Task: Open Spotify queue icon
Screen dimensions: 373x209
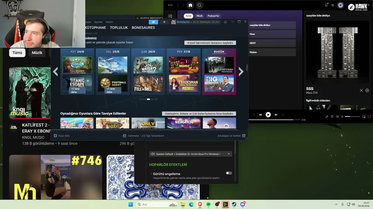Action: pos(332,117)
